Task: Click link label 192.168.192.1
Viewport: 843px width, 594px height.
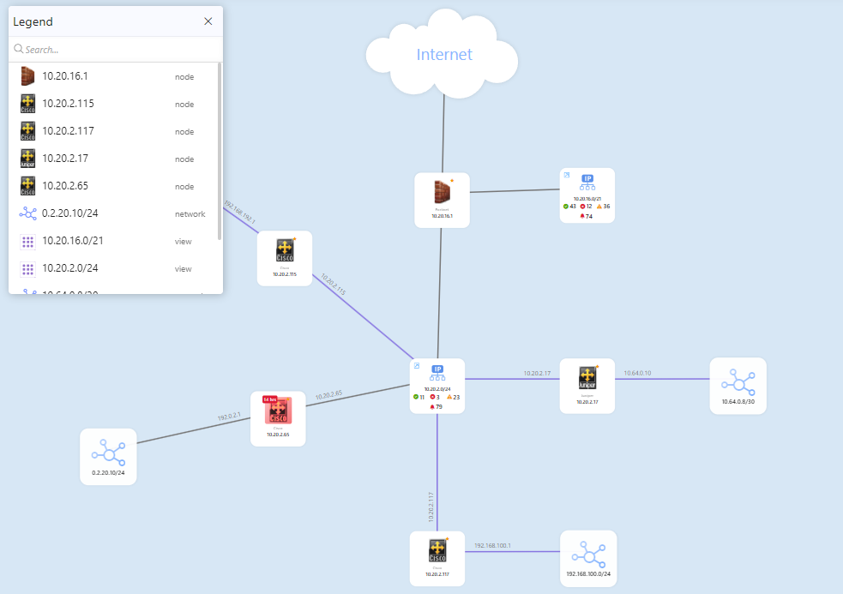Action: 240,213
